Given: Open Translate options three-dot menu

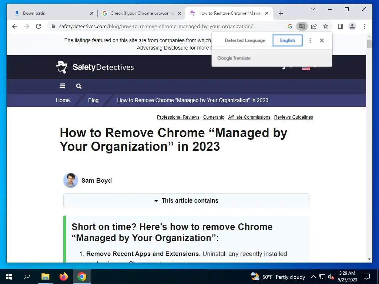Looking at the screenshot, I should click(x=310, y=41).
